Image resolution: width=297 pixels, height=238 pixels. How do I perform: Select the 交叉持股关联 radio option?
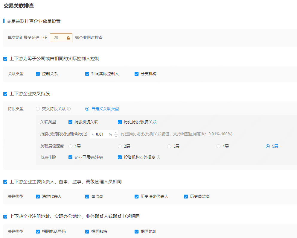pos(38,109)
